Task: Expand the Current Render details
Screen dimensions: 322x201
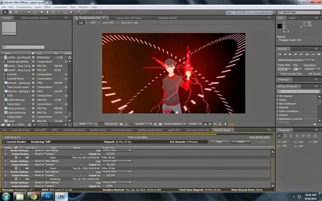Action: (4, 142)
